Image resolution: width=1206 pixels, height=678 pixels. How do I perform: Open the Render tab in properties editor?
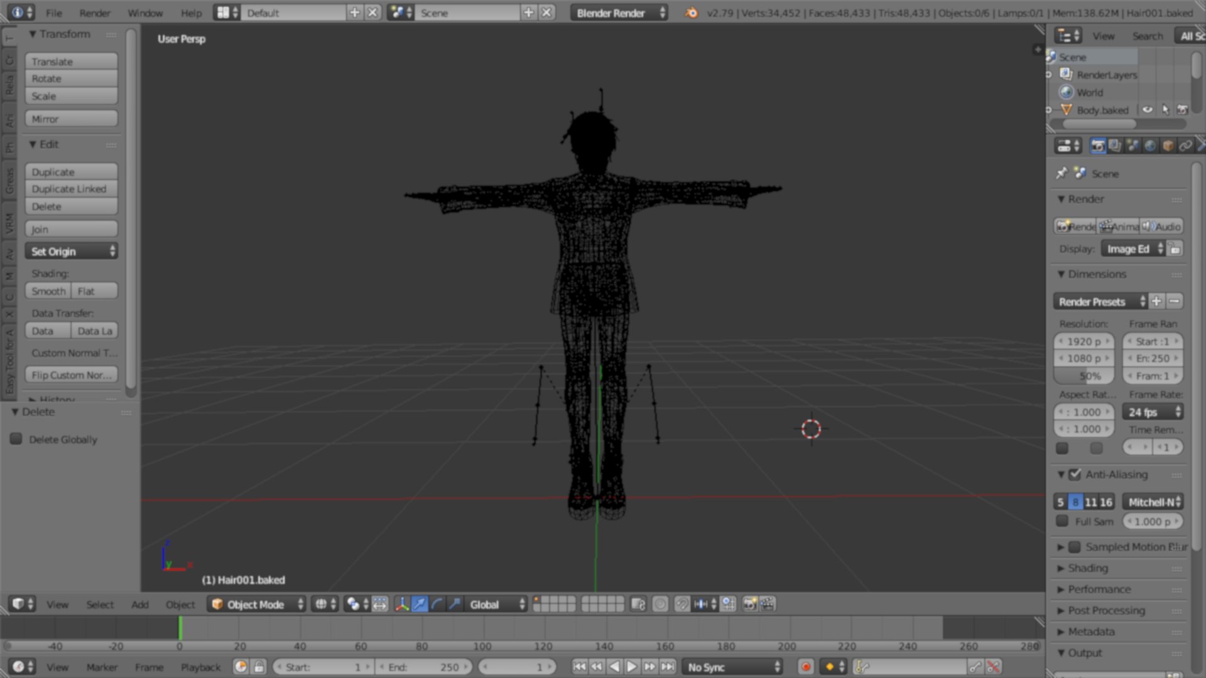point(1097,146)
